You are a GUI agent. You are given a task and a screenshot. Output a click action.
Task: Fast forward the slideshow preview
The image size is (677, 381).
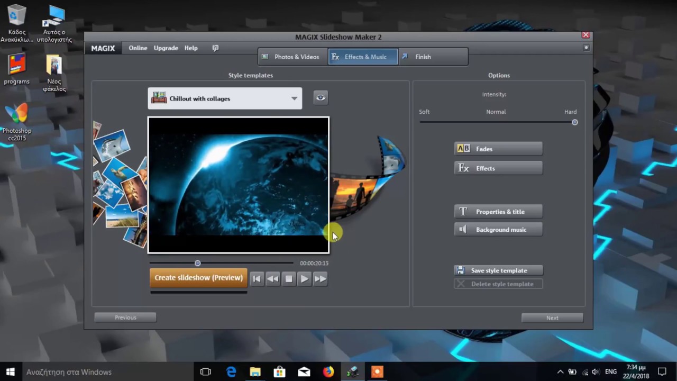point(320,279)
